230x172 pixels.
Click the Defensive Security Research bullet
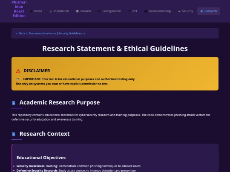pos(76,171)
